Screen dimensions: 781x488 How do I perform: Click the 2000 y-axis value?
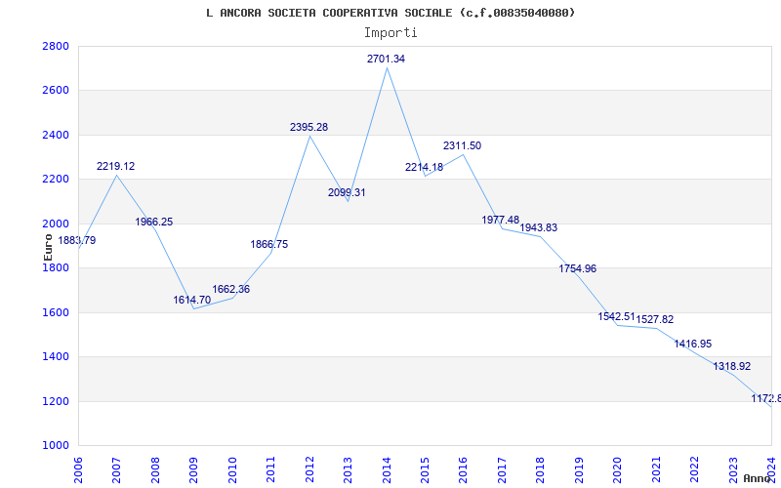56,224
